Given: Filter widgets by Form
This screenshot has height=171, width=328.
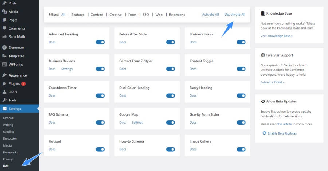Looking at the screenshot, I should coord(132,15).
